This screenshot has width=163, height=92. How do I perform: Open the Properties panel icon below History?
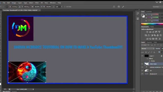pos(138,19)
